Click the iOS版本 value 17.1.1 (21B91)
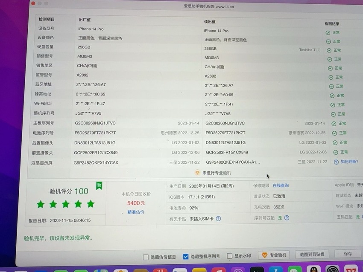This screenshot has width=363, height=272. tap(201, 197)
